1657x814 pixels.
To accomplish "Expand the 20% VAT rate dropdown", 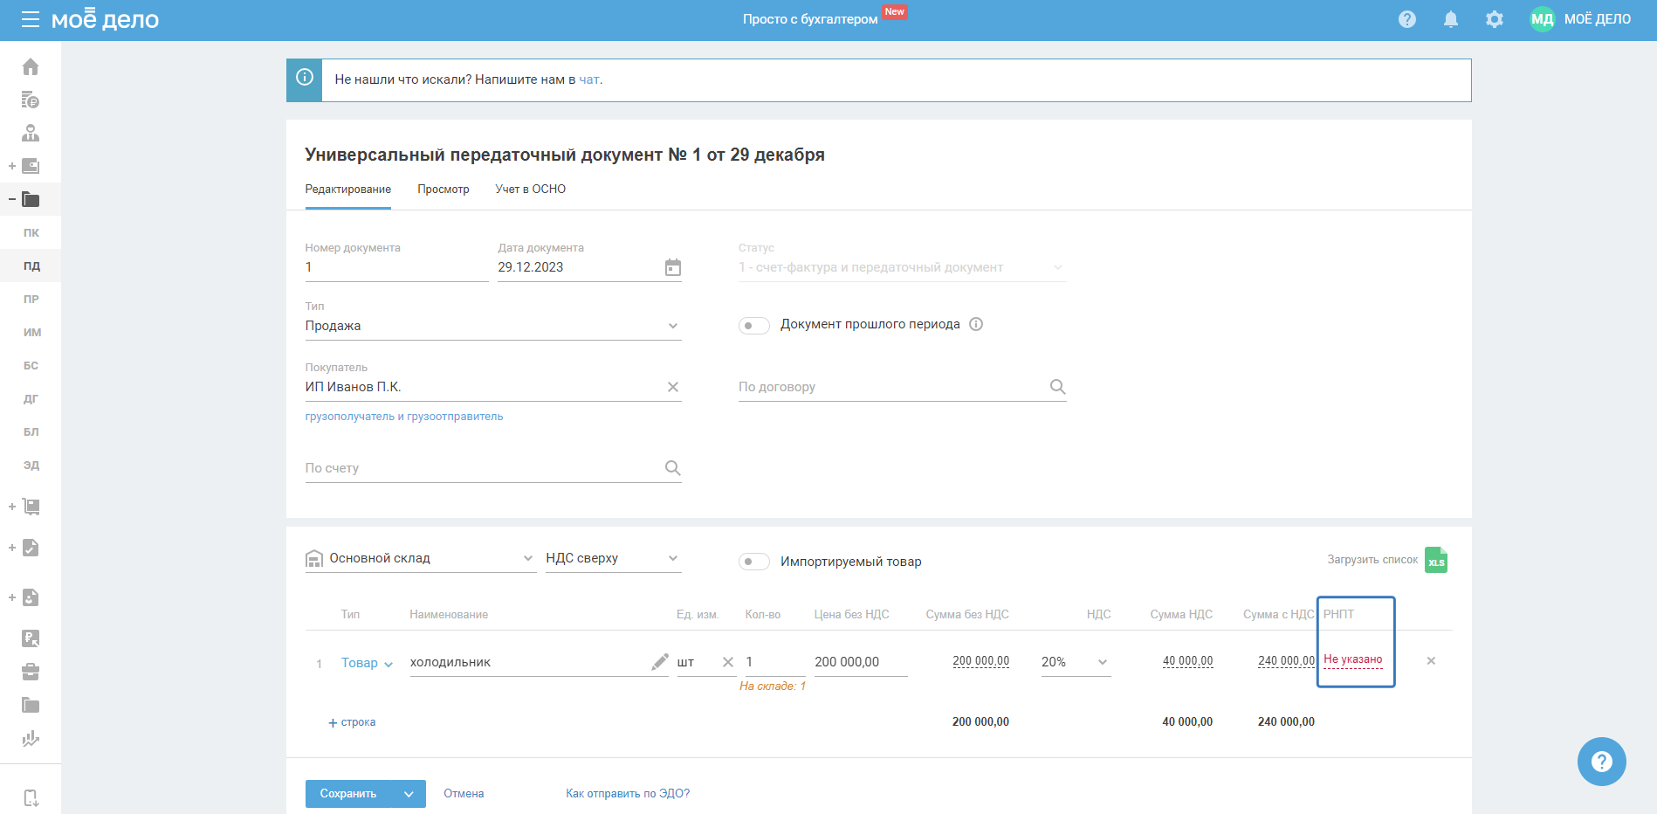I will pyautogui.click(x=1102, y=662).
